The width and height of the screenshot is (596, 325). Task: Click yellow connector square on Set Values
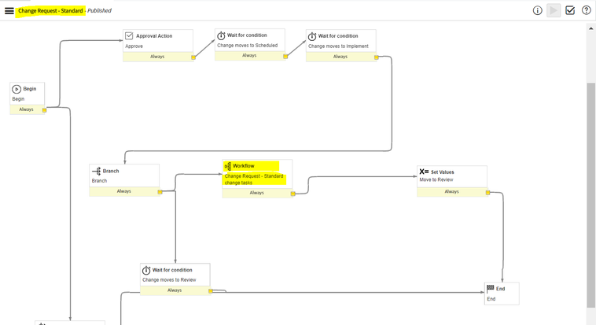(487, 193)
